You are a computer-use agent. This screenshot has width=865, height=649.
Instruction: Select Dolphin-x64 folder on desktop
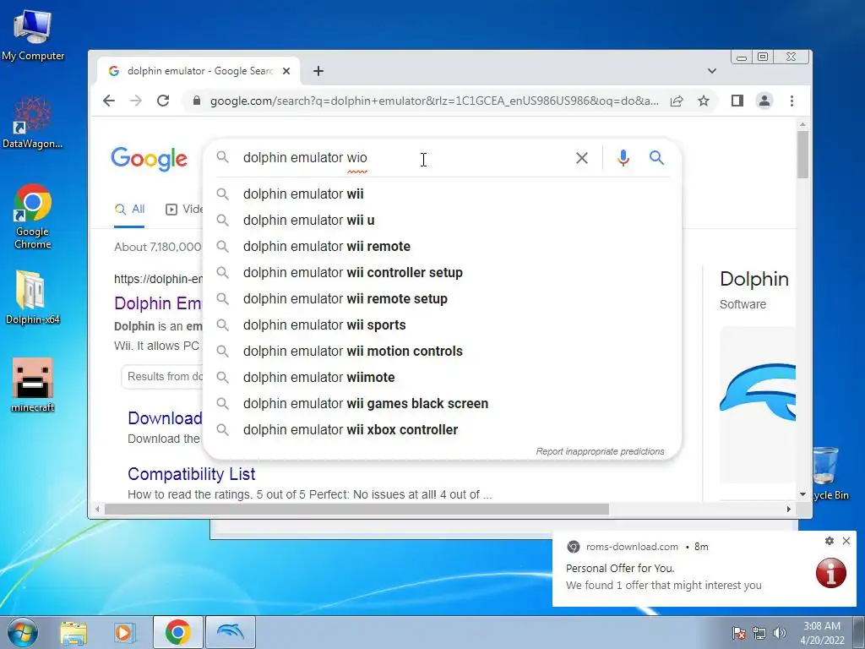33,297
